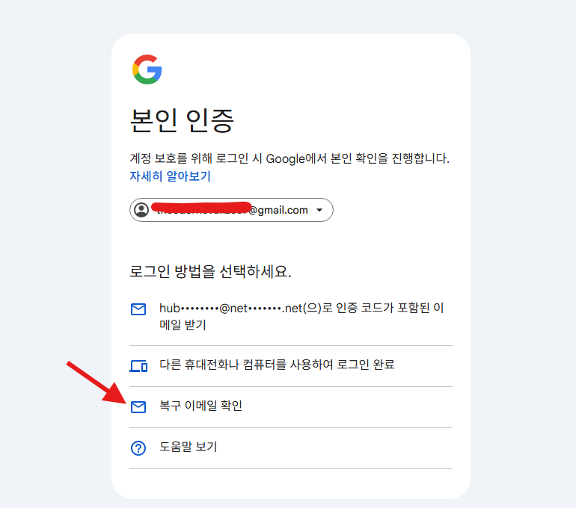Open 도움말 보기
576x508 pixels.
click(188, 447)
